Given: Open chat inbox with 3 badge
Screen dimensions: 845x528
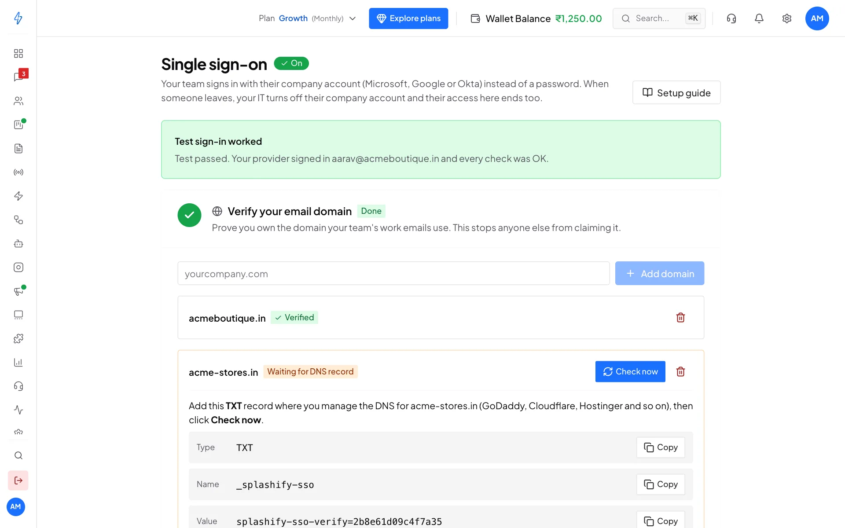Looking at the screenshot, I should click(x=19, y=77).
